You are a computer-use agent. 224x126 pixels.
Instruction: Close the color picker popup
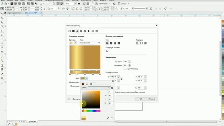click(x=113, y=81)
